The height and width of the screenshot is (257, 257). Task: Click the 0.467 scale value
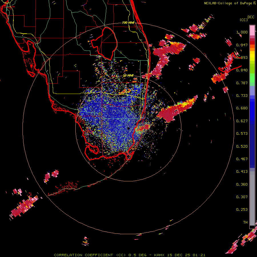pos(242,159)
